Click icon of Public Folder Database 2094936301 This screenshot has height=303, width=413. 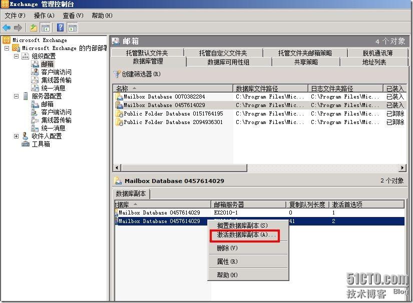point(119,122)
